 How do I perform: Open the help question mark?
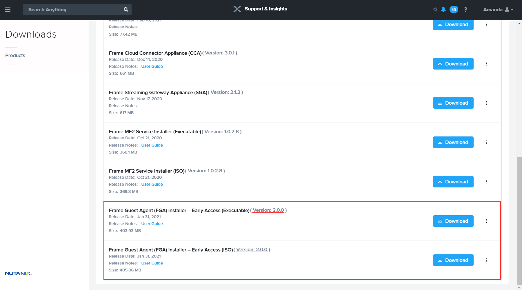coord(465,10)
